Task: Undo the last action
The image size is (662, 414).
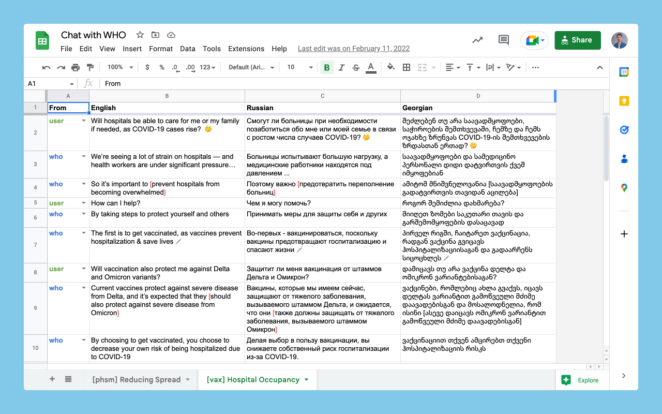Action: coord(47,67)
